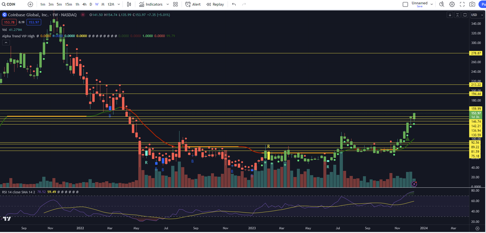Open the layout setup square icon
Image resolution: width=486 pixels, height=233 pixels.
click(405, 4)
